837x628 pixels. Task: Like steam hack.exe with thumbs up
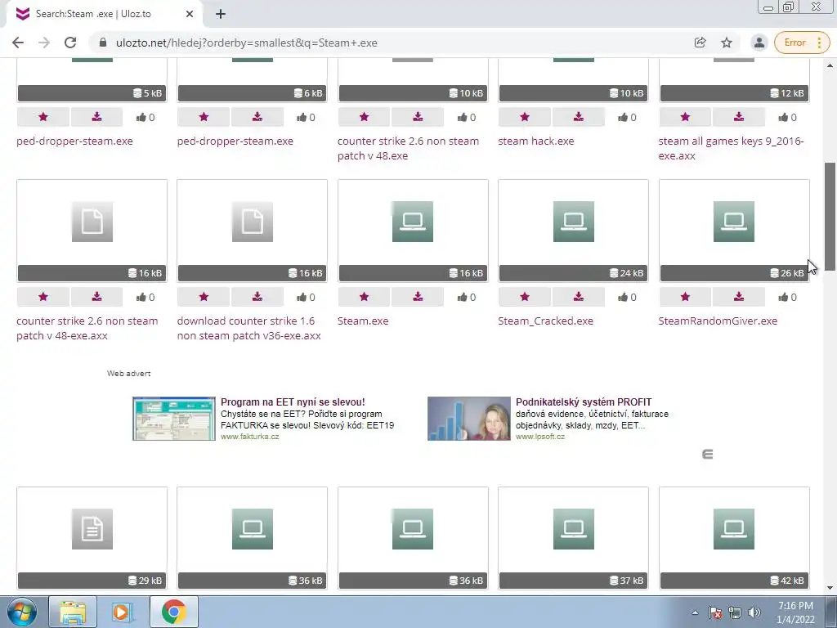click(x=627, y=118)
